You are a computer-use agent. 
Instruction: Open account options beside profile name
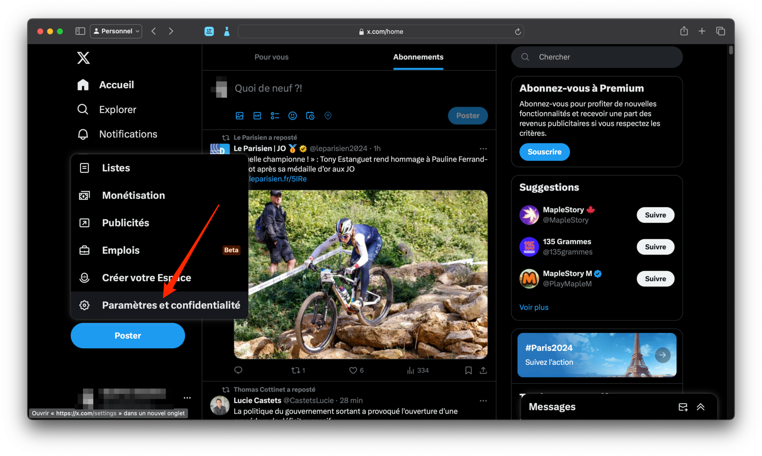click(187, 398)
